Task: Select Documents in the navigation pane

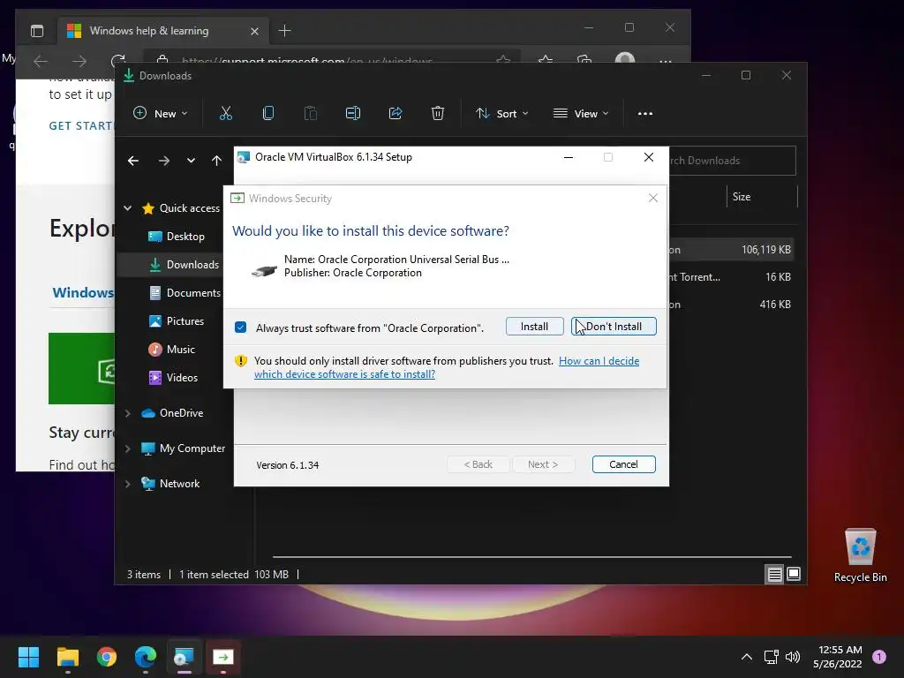Action: click(185, 293)
